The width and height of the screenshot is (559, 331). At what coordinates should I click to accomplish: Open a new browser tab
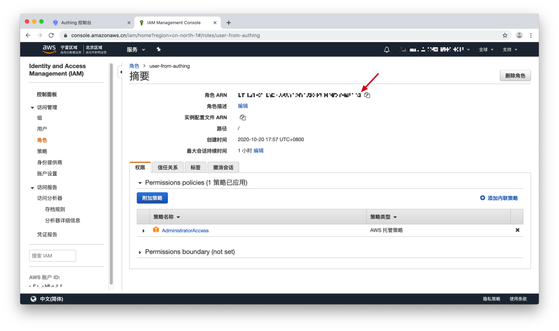pos(229,23)
